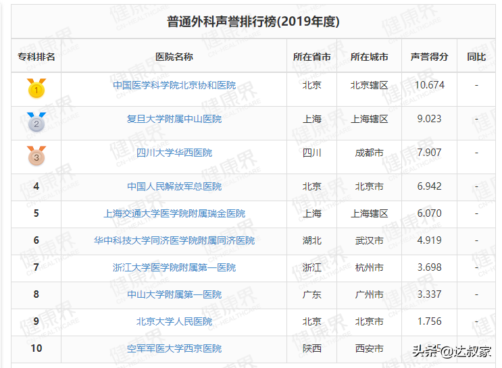This screenshot has height=368, width=502.
Task: Open 北京大学人民医院 link
Action: [x=174, y=321]
